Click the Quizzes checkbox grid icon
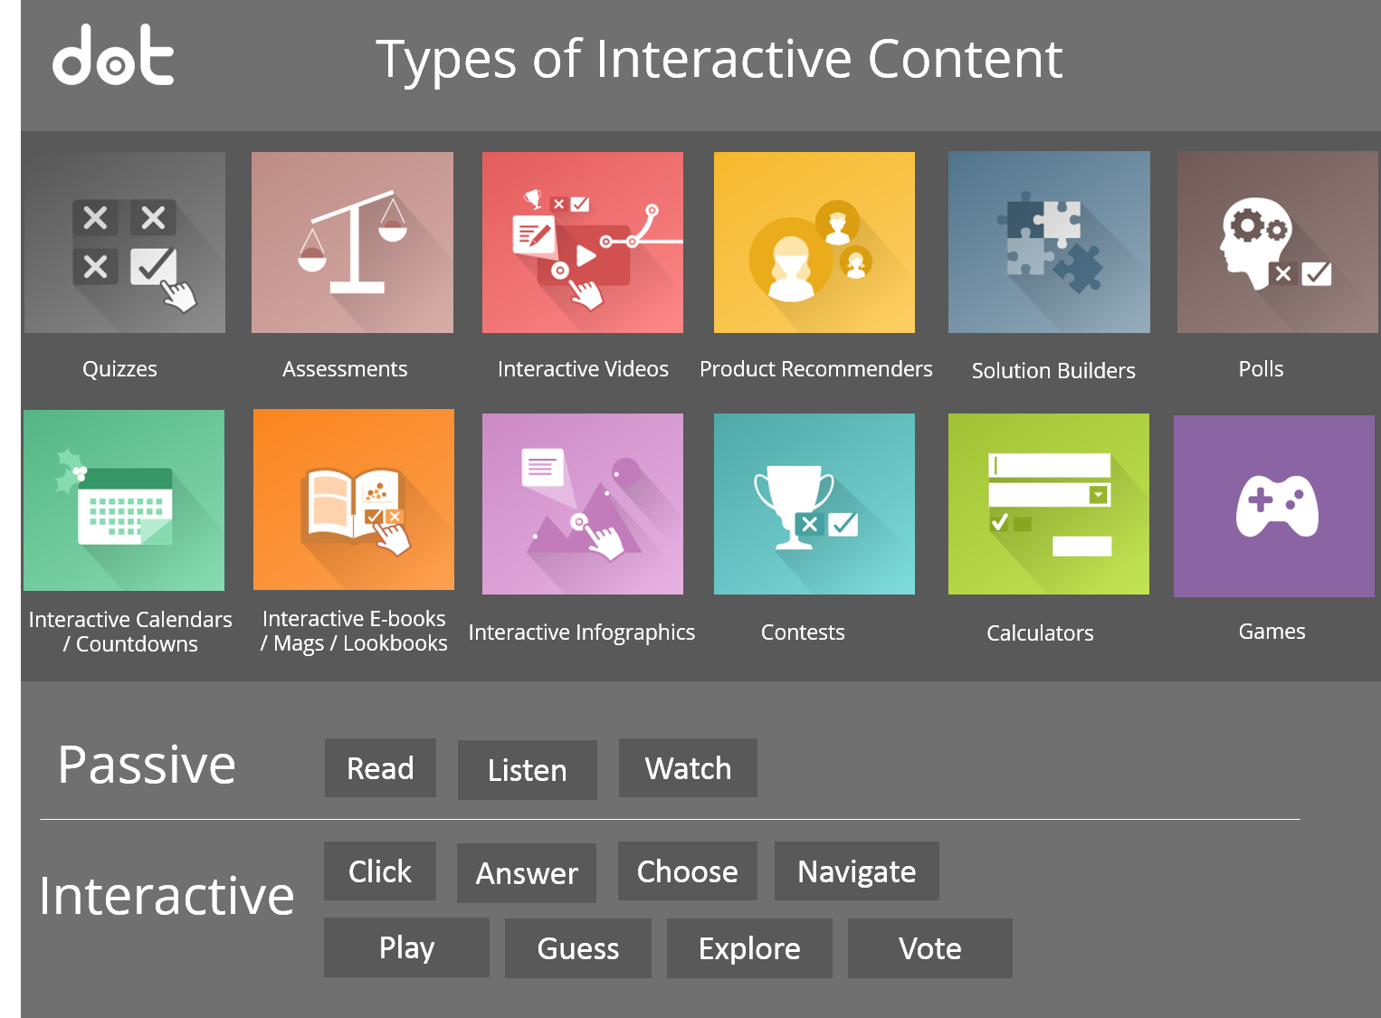This screenshot has width=1381, height=1018. (x=125, y=243)
